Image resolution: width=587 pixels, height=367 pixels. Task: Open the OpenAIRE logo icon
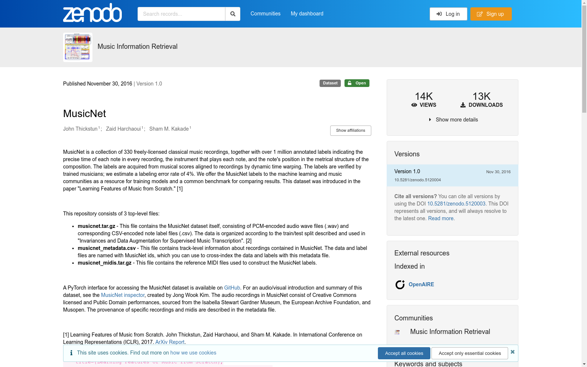tap(400, 284)
